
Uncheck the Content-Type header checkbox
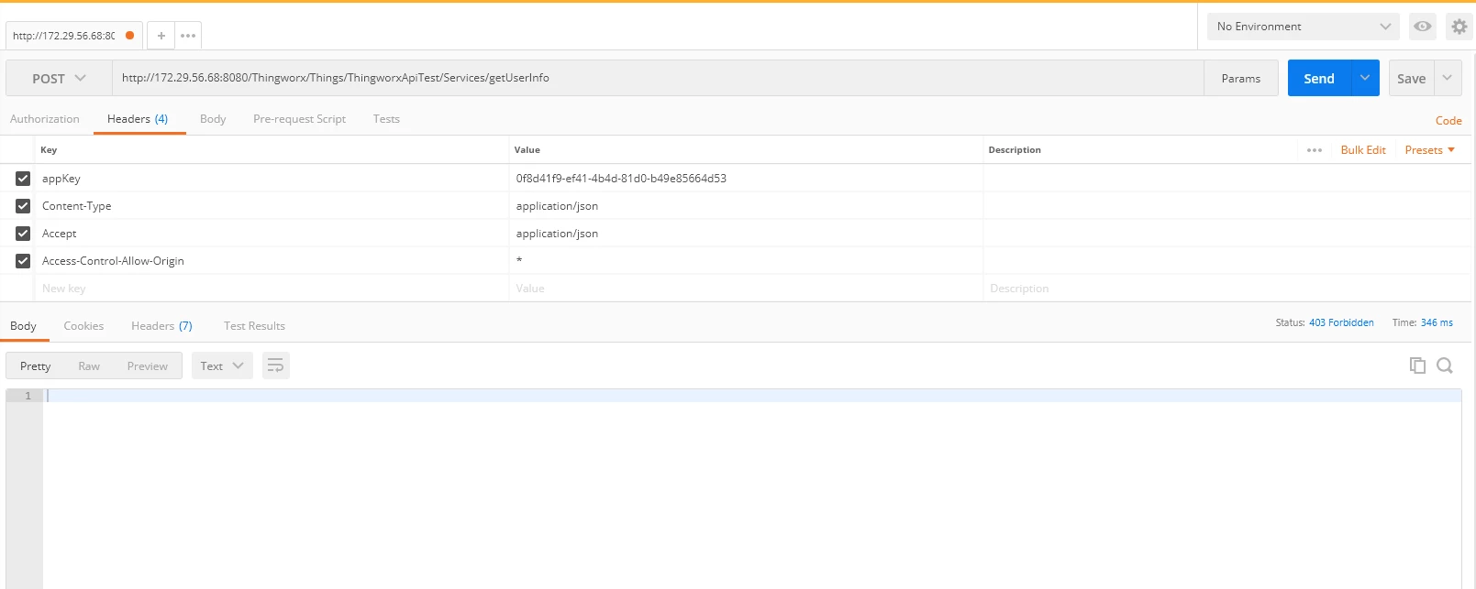pyautogui.click(x=23, y=206)
